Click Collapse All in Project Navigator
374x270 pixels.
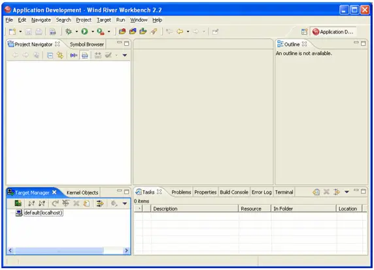pyautogui.click(x=50, y=56)
